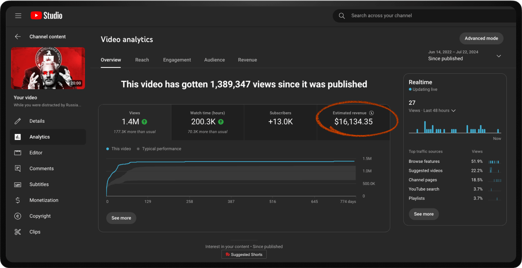This screenshot has height=268, width=522.
Task: Open Editor in the sidebar
Action: pos(48,153)
